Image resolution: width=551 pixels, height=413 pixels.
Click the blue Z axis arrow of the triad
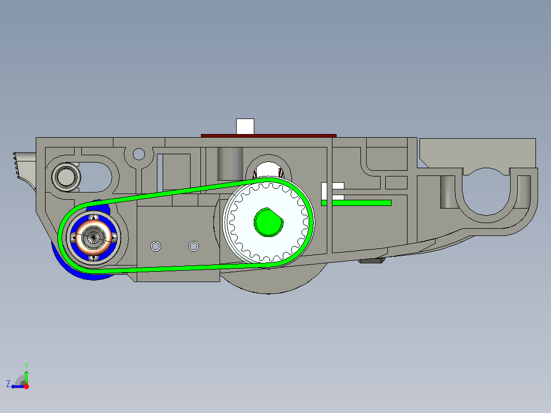point(17,387)
